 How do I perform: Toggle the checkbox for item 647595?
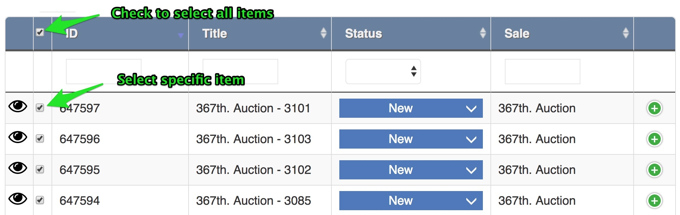coord(40,169)
